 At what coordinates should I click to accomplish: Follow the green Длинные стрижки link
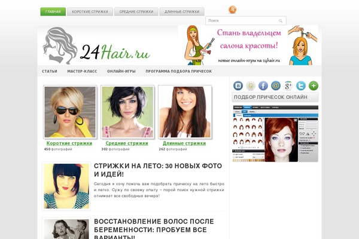(x=184, y=143)
